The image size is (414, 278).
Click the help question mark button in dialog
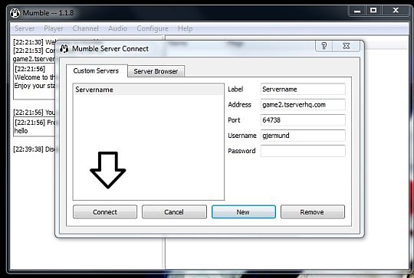coord(324,46)
